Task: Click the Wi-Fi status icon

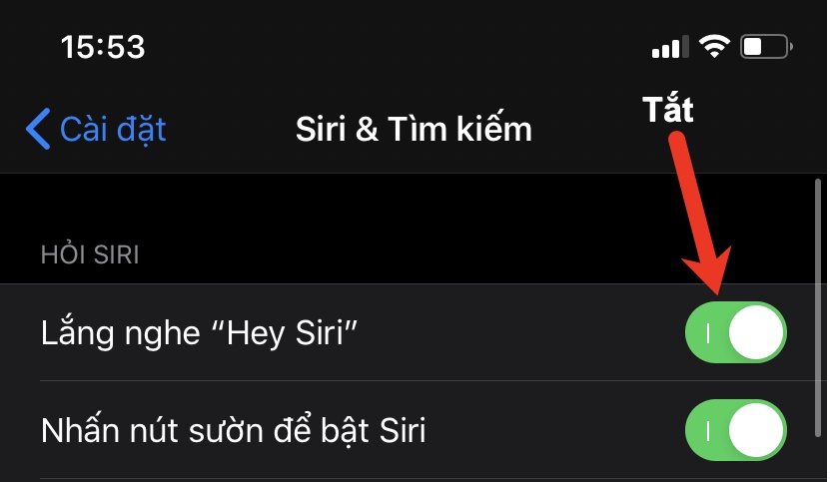Action: click(x=714, y=46)
